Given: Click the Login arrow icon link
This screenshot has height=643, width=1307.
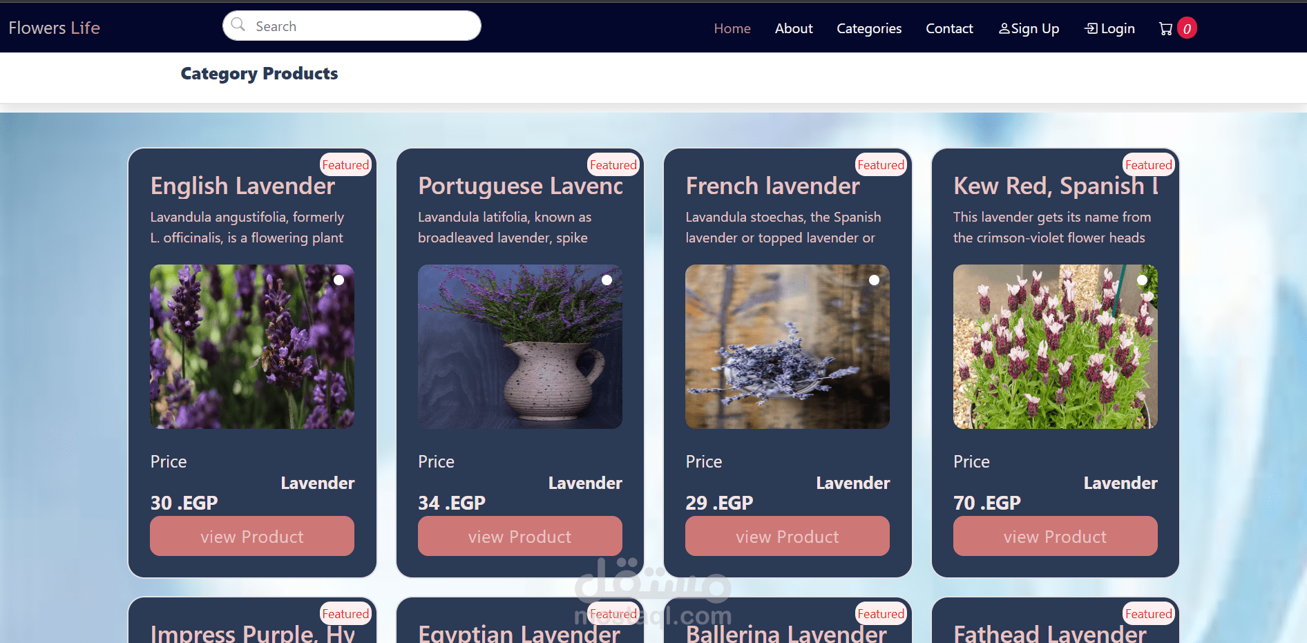Looking at the screenshot, I should 1109,28.
